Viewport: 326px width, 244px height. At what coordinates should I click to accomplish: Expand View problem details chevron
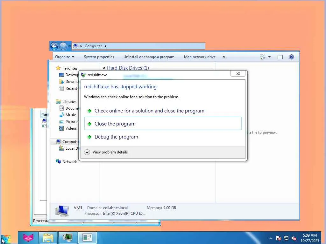pyautogui.click(x=87, y=152)
